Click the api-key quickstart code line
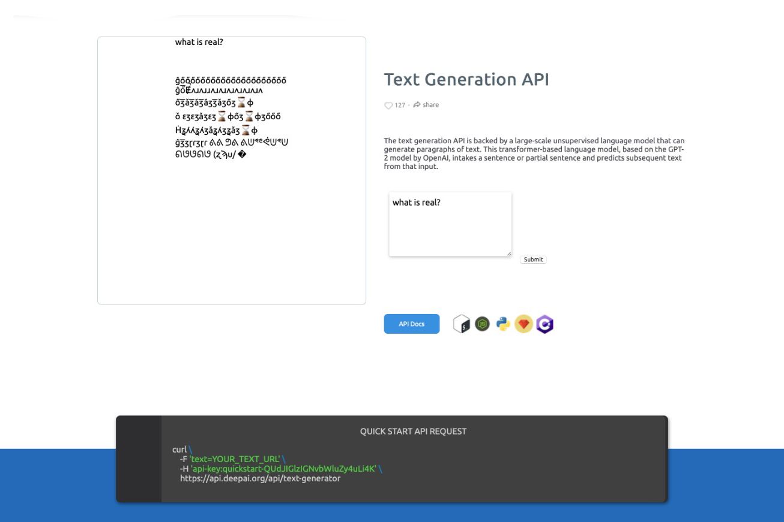 tap(278, 469)
